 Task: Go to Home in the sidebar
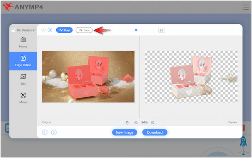pos(23,42)
